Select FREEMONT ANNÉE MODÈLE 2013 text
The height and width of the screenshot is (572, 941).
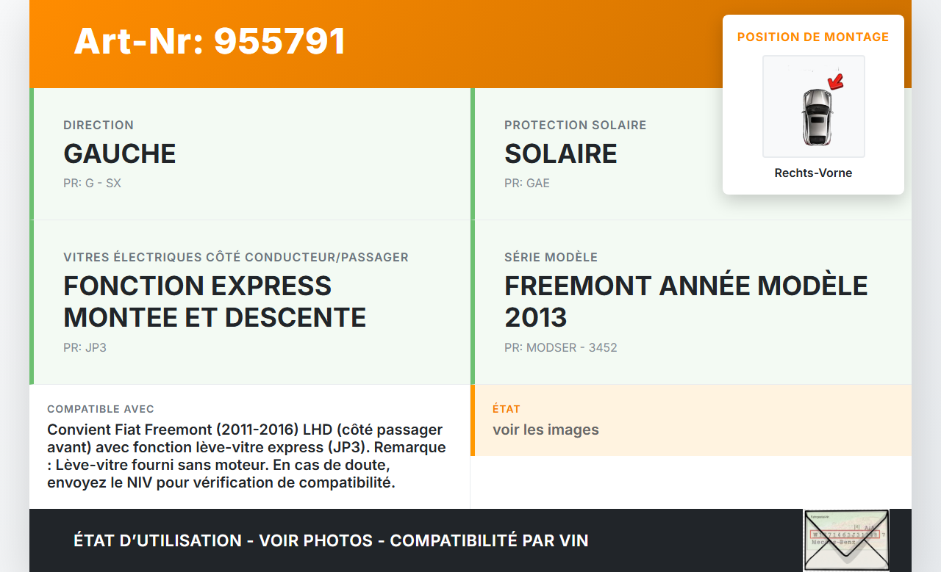pos(686,301)
